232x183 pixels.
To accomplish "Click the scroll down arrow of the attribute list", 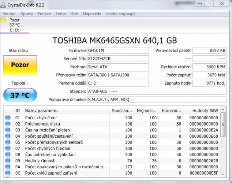I will (223, 174).
